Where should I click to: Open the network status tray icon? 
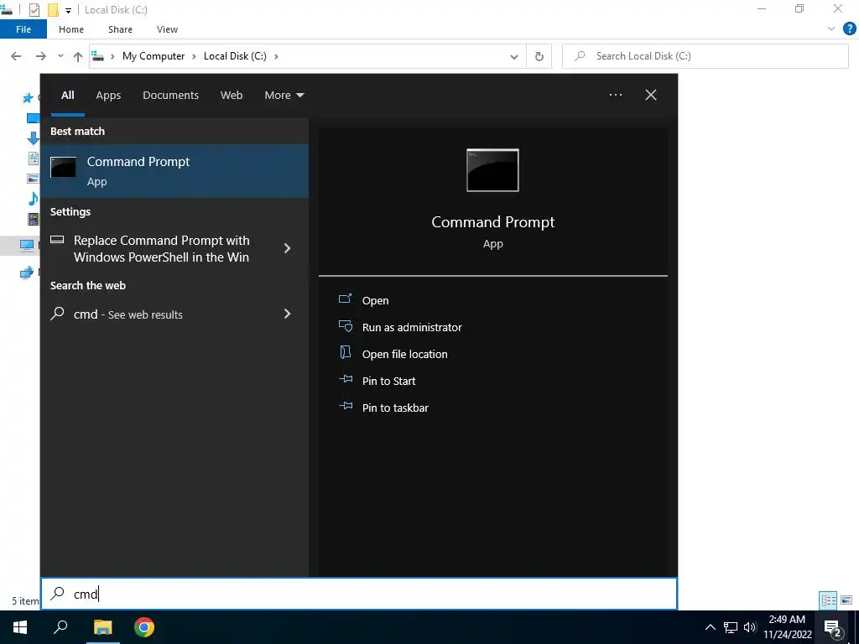[x=731, y=627]
